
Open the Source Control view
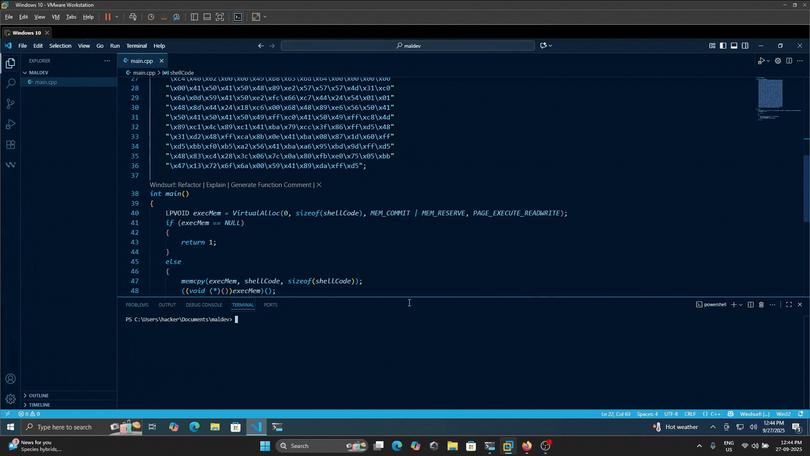11,104
